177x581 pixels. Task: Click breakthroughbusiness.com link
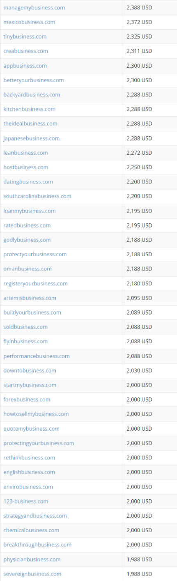pos(37,544)
